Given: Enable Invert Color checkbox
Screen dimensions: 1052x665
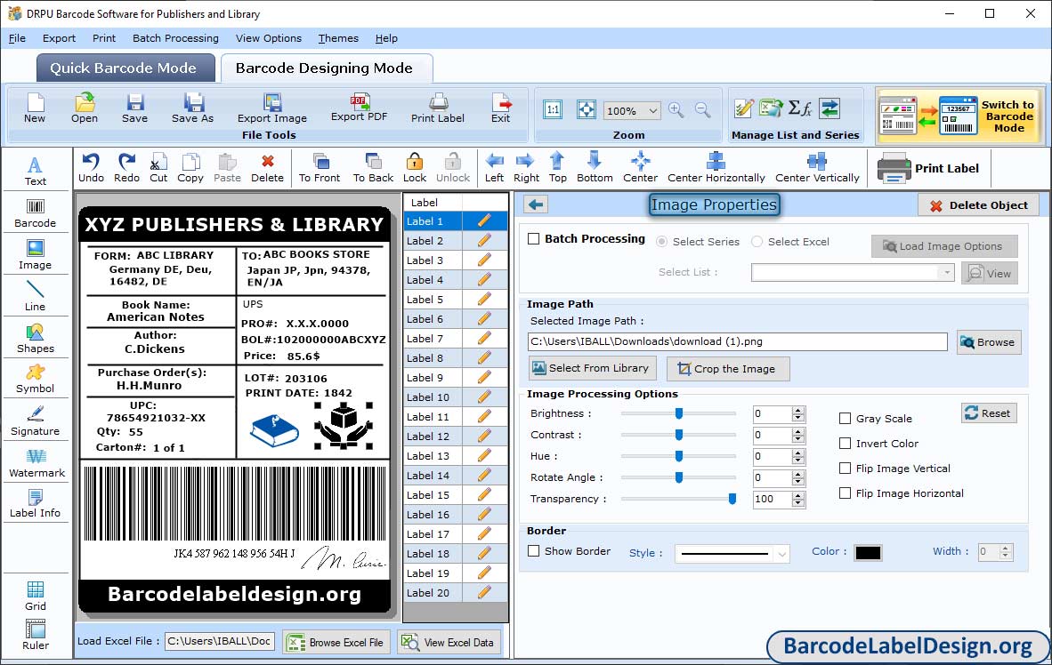Looking at the screenshot, I should [846, 443].
